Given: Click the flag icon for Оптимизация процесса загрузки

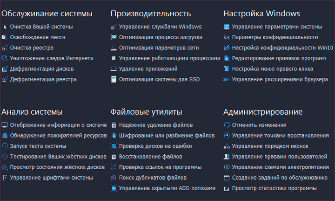Looking at the screenshot, I should tap(114, 37).
